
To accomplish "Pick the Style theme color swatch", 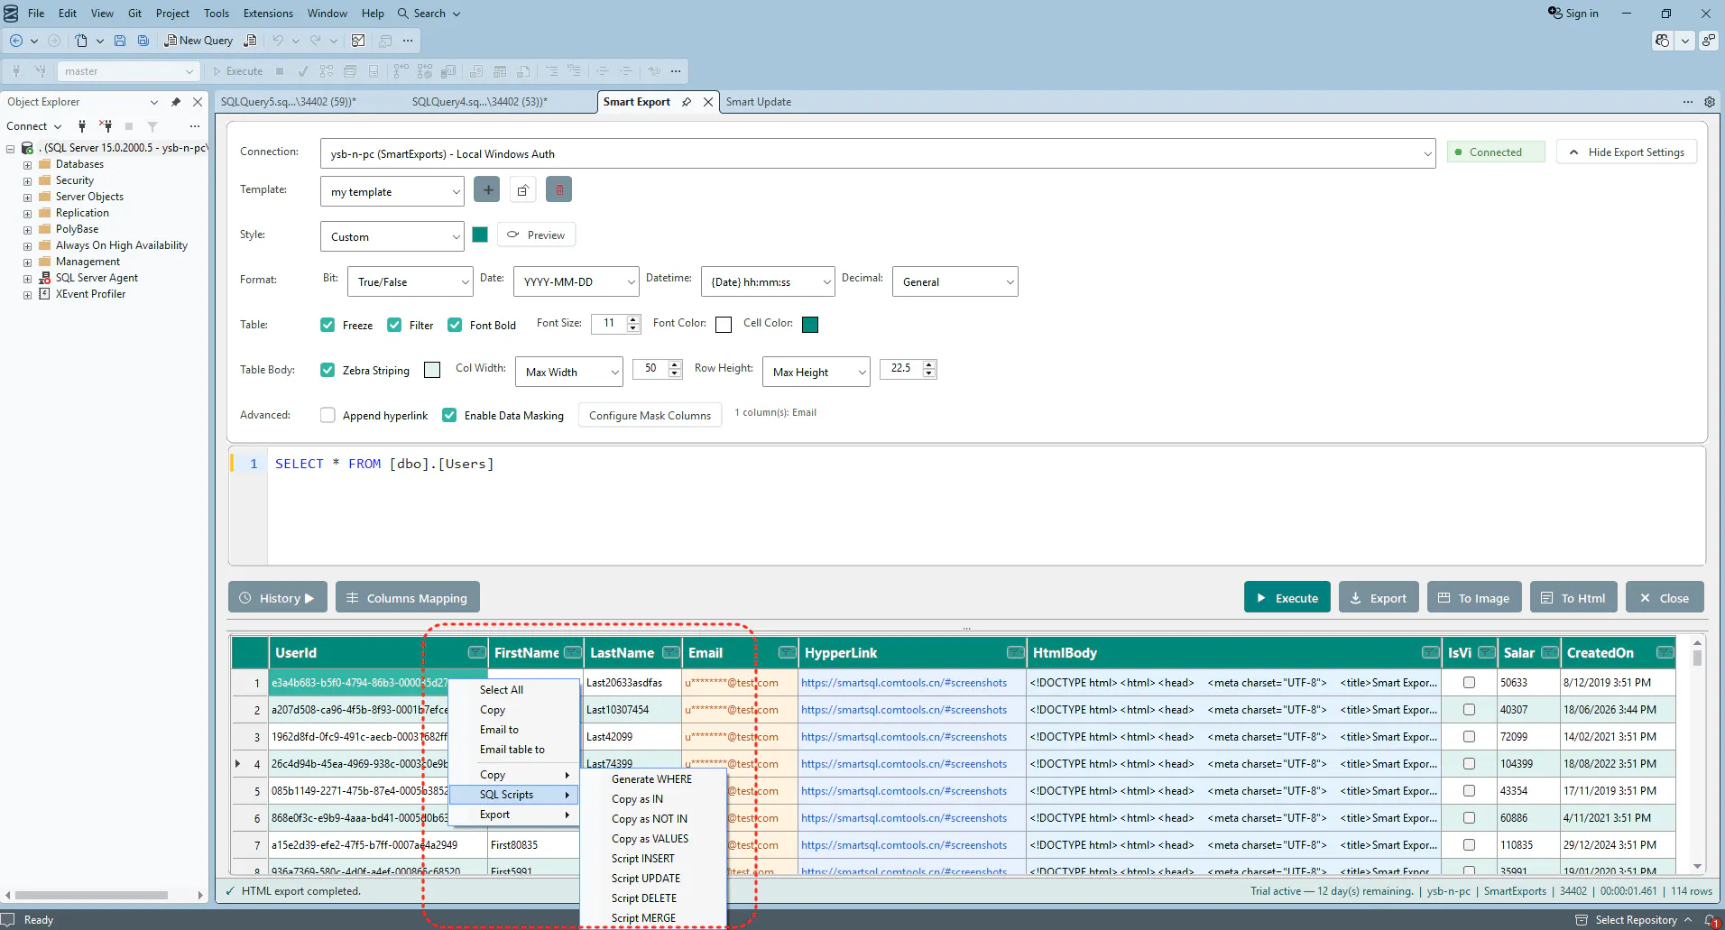I will (x=480, y=235).
